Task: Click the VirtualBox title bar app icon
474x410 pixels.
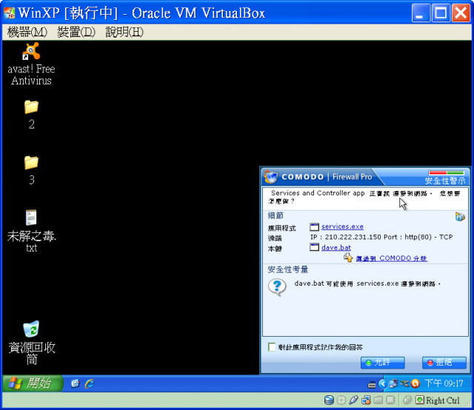Action: click(x=10, y=13)
